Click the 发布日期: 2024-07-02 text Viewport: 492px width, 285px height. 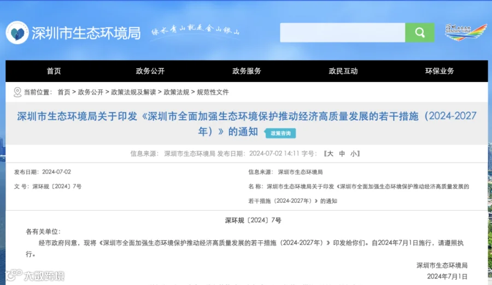point(42,172)
